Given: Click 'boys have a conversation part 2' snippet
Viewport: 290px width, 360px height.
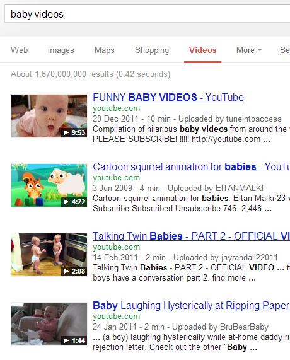Looking at the screenshot, I should [174, 278].
